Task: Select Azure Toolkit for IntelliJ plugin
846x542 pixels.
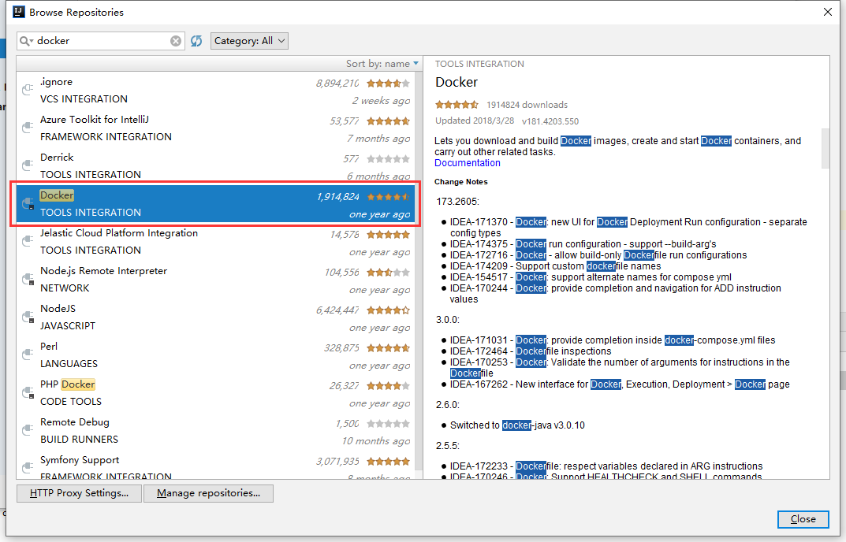Action: (216, 128)
